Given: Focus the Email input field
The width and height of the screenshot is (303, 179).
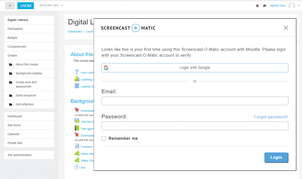Looking at the screenshot, I should [x=195, y=101].
